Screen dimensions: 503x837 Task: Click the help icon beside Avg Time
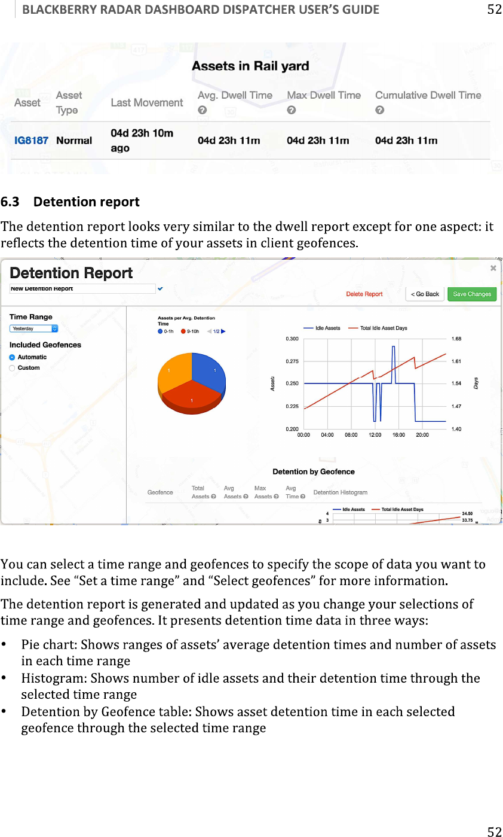tap(303, 497)
